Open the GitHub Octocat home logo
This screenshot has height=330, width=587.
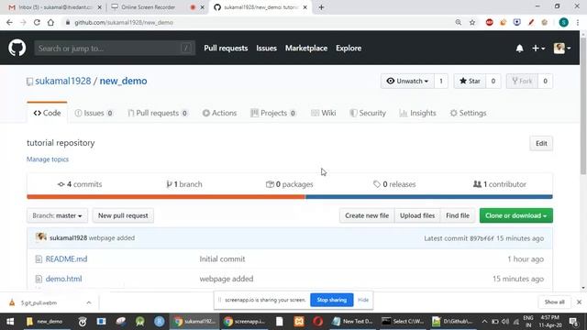tap(17, 48)
